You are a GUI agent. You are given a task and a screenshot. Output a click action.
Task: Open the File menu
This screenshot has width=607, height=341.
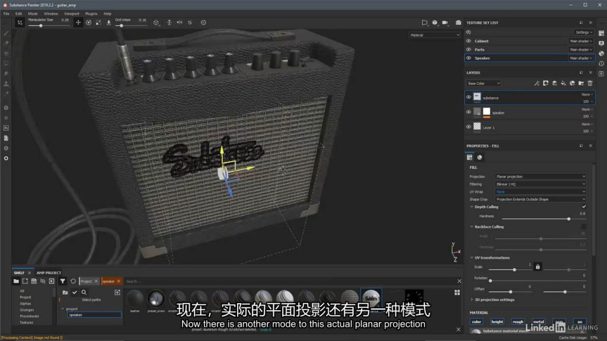[x=6, y=14]
